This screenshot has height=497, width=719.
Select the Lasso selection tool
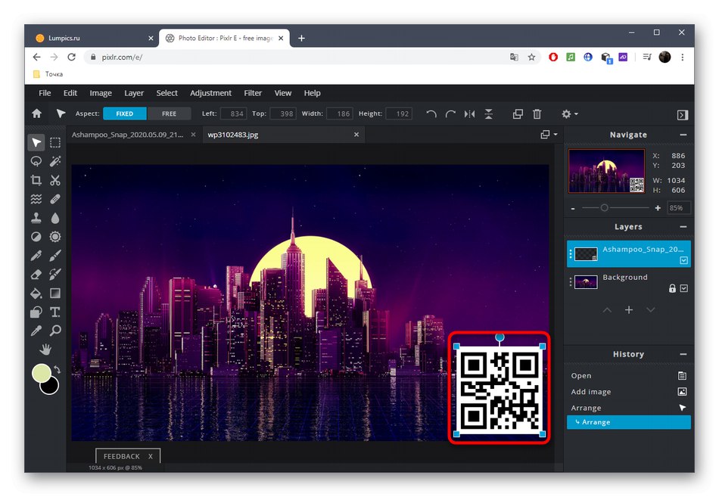[x=36, y=161]
